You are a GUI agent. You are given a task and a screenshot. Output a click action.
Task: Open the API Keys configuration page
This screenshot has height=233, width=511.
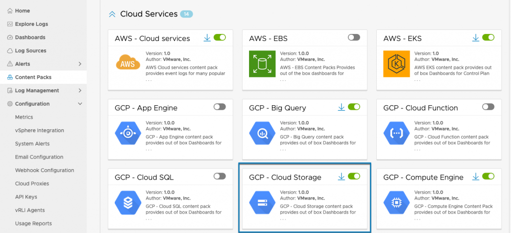click(x=26, y=197)
